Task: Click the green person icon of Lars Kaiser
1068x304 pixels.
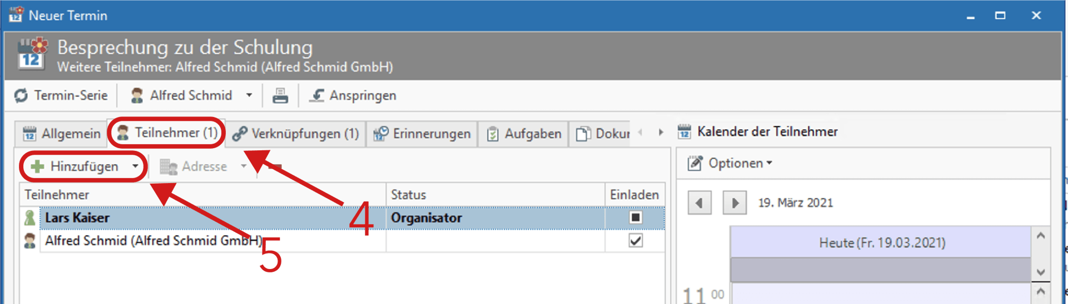Action: (30, 218)
